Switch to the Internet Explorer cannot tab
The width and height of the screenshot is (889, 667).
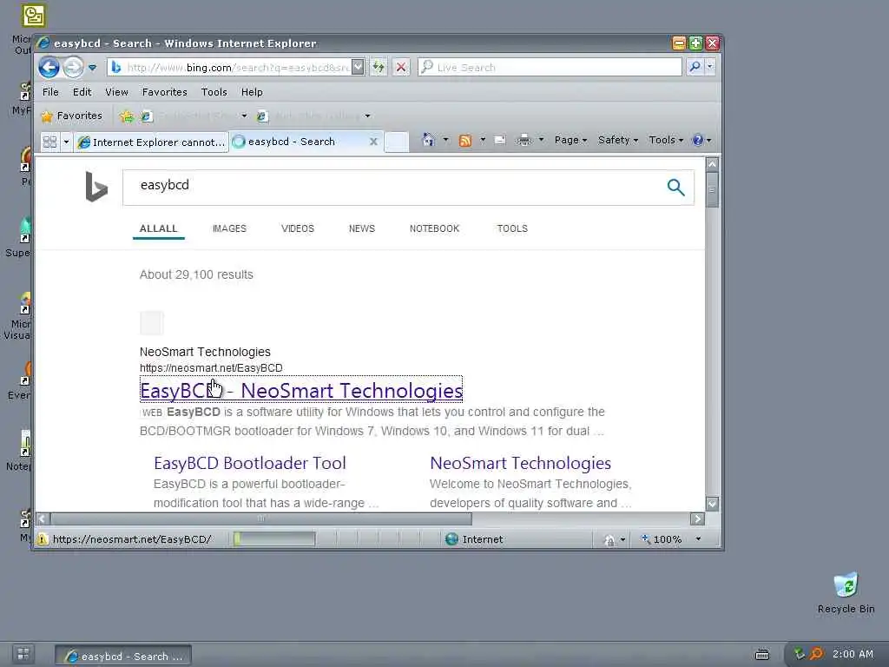[x=151, y=142]
